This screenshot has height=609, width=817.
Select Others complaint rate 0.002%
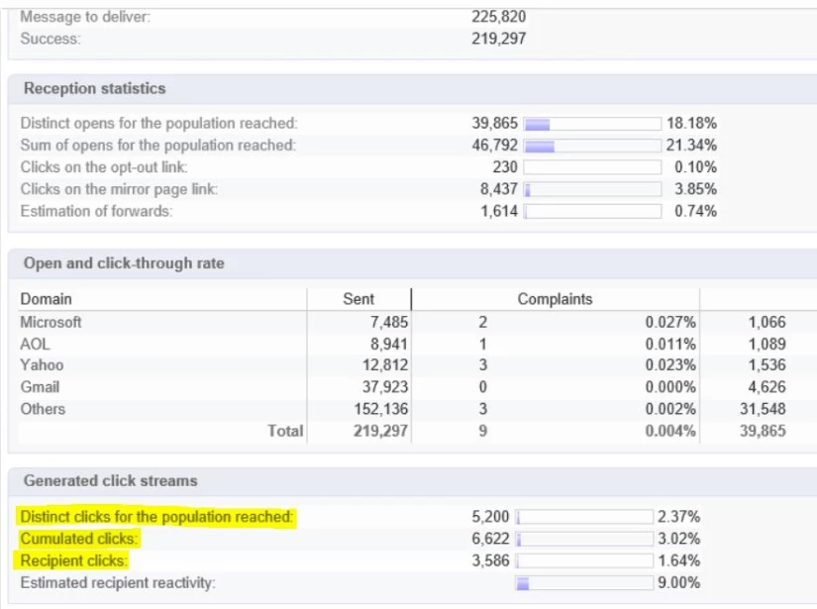670,409
